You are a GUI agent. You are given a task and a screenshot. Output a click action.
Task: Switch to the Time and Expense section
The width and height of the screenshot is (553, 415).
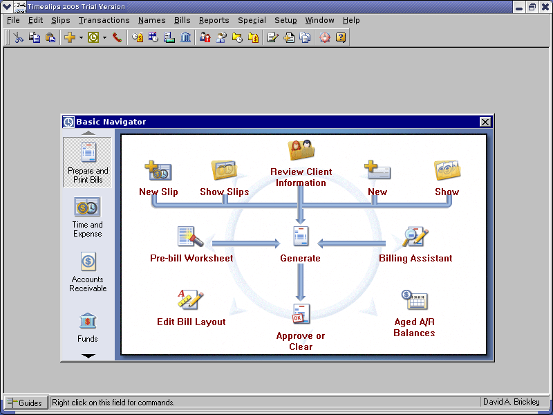[87, 216]
